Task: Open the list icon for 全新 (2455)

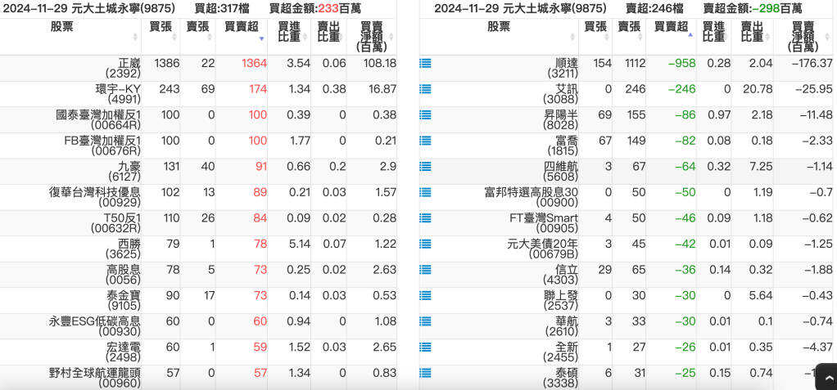Action: pyautogui.click(x=425, y=347)
